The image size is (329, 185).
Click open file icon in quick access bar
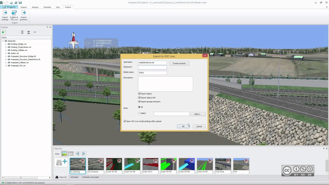[11, 3]
